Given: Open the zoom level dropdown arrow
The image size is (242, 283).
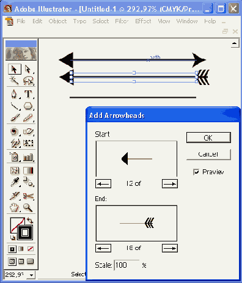Looking at the screenshot, I should click(31, 275).
